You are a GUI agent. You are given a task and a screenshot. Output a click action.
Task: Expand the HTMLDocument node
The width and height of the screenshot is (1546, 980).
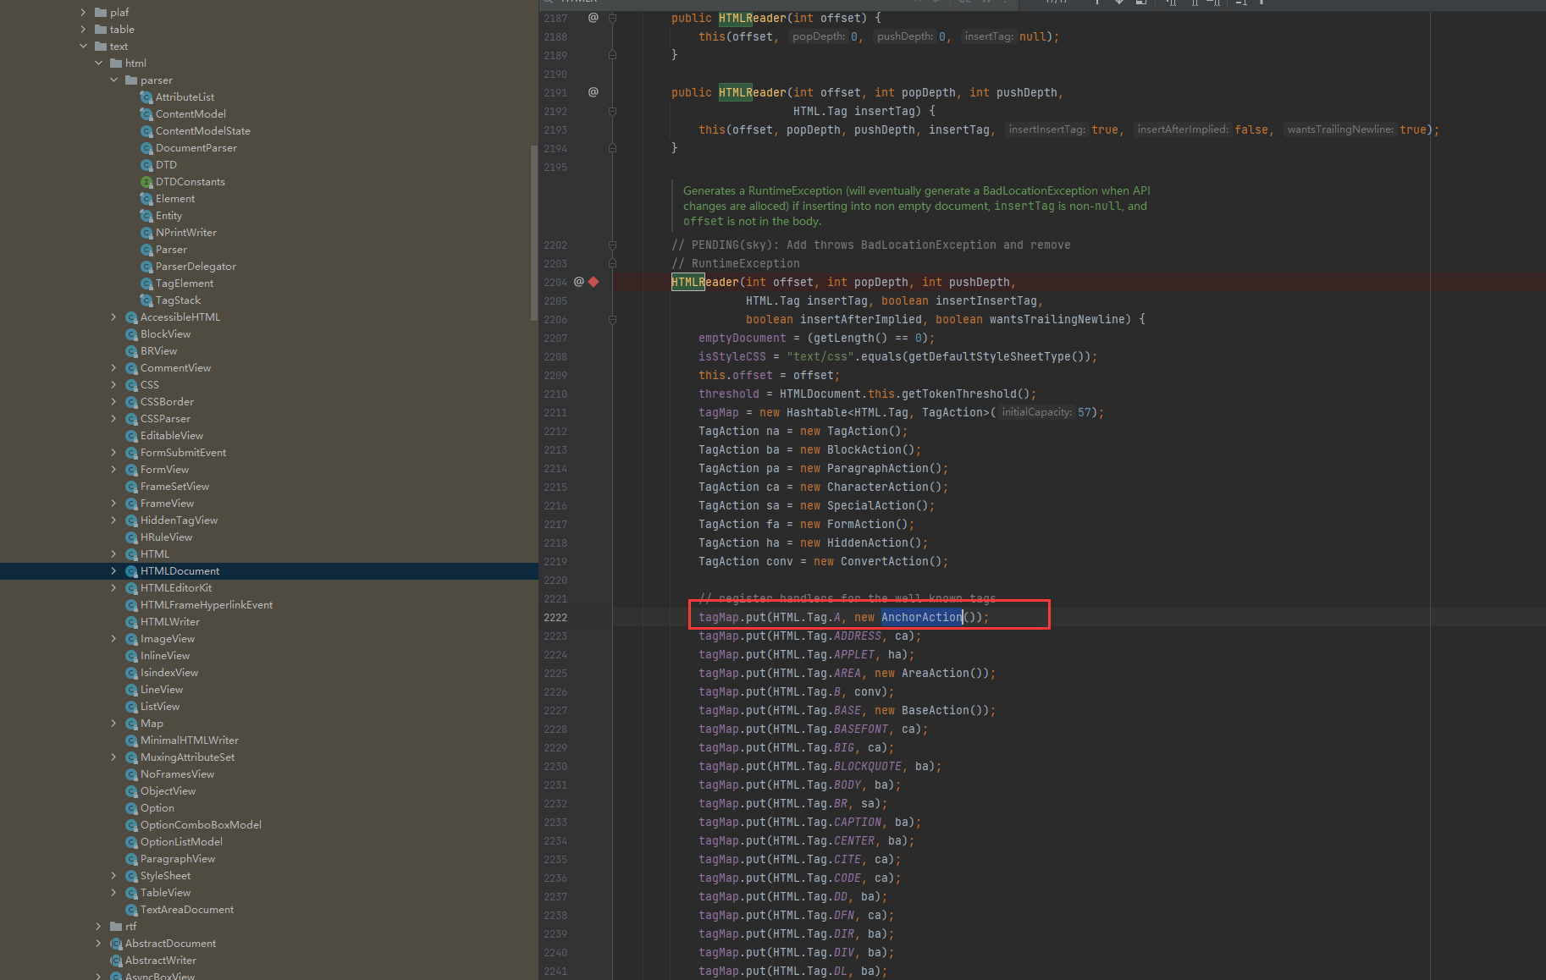coord(113,571)
